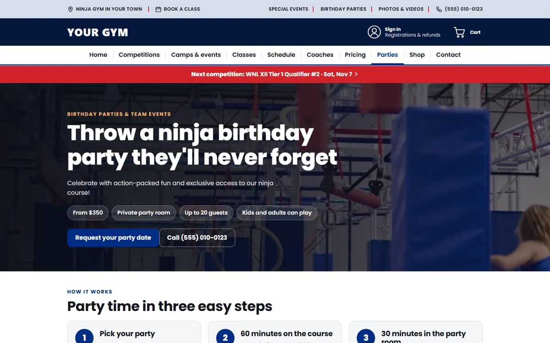Open the Coaches menu item

320,55
